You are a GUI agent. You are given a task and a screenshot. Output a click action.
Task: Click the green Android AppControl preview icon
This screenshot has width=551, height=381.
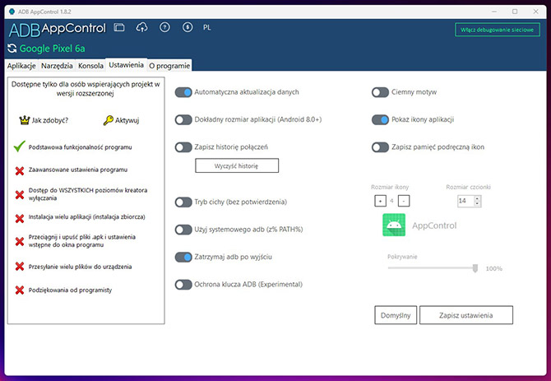coord(394,225)
